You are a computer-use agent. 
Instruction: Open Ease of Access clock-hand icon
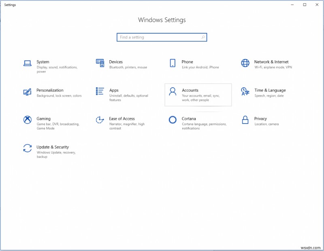click(100, 120)
